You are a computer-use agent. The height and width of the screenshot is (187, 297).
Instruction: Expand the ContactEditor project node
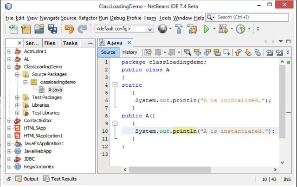click(10, 120)
